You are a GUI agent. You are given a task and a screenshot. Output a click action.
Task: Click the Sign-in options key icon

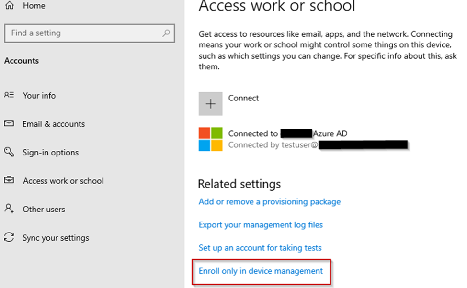(x=9, y=152)
